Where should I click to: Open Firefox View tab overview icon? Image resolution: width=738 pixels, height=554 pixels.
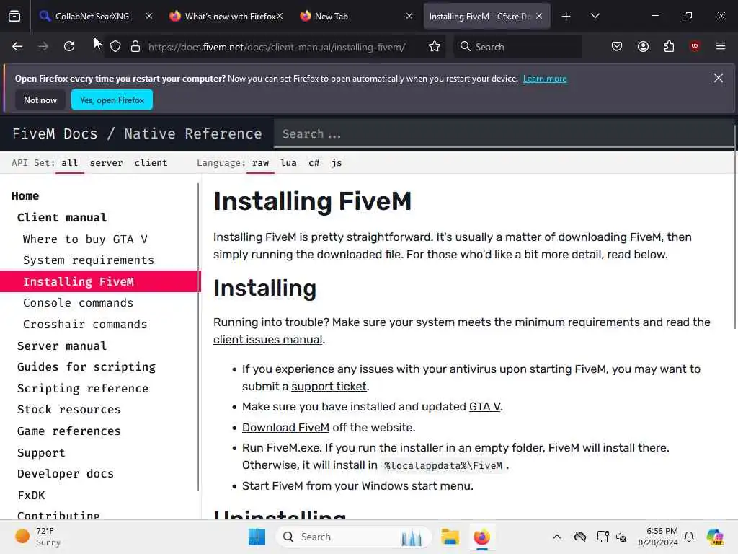click(14, 16)
